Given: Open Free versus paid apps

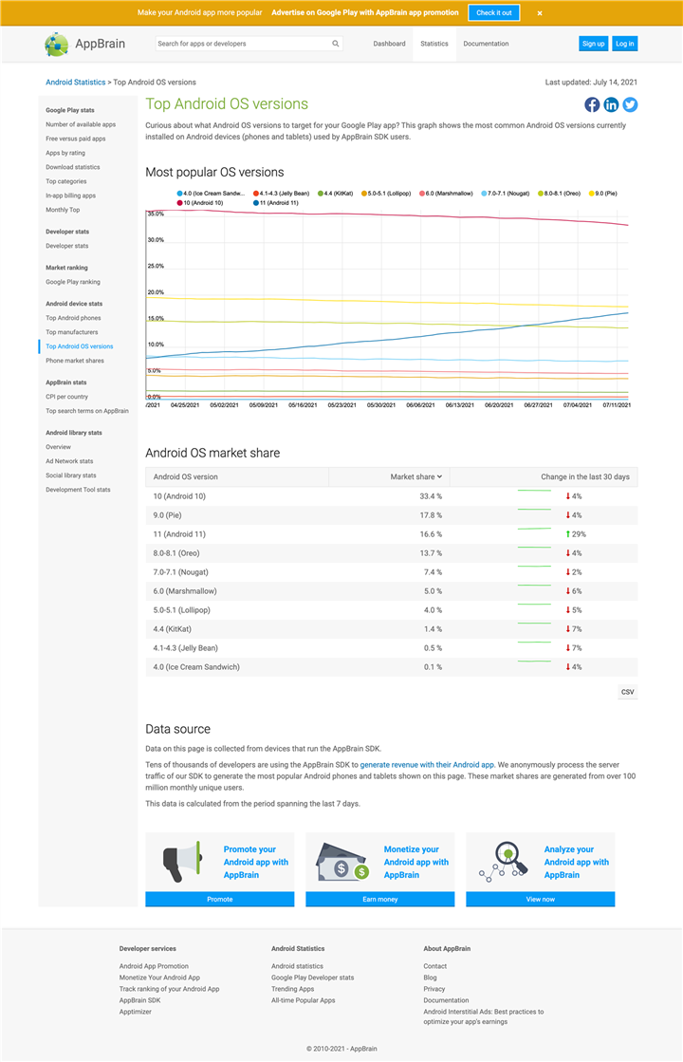Looking at the screenshot, I should pyautogui.click(x=75, y=139).
